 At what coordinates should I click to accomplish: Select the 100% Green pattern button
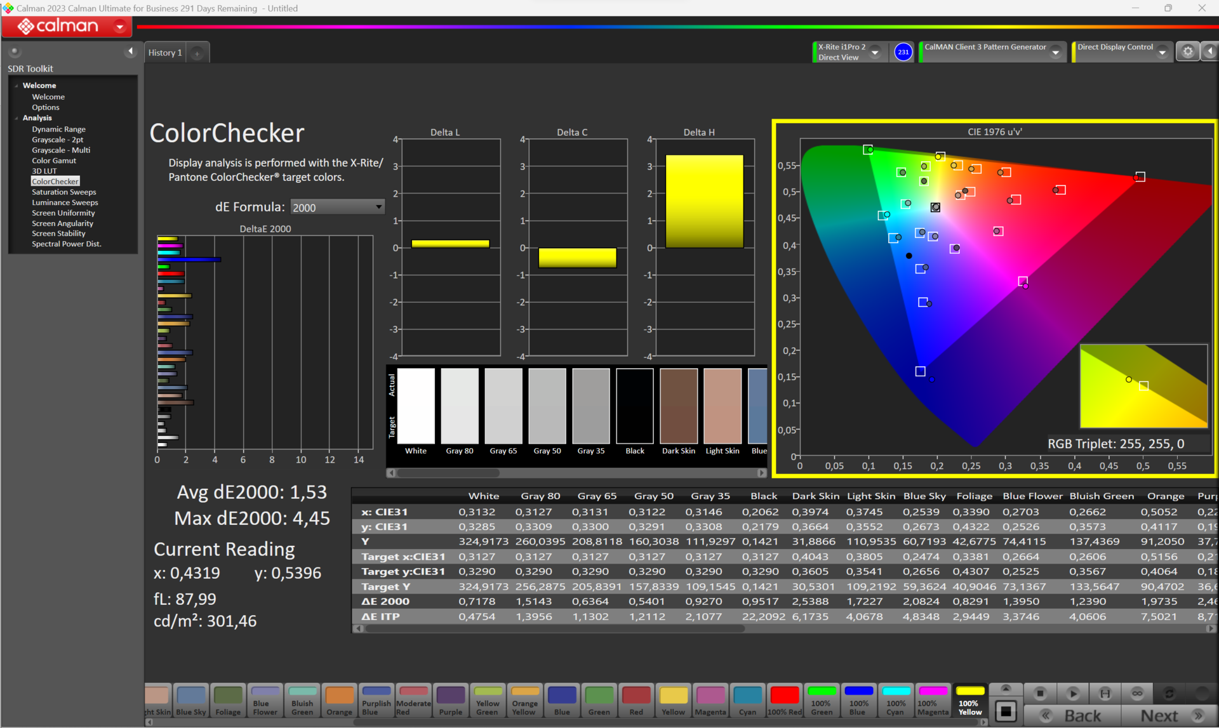(x=822, y=701)
